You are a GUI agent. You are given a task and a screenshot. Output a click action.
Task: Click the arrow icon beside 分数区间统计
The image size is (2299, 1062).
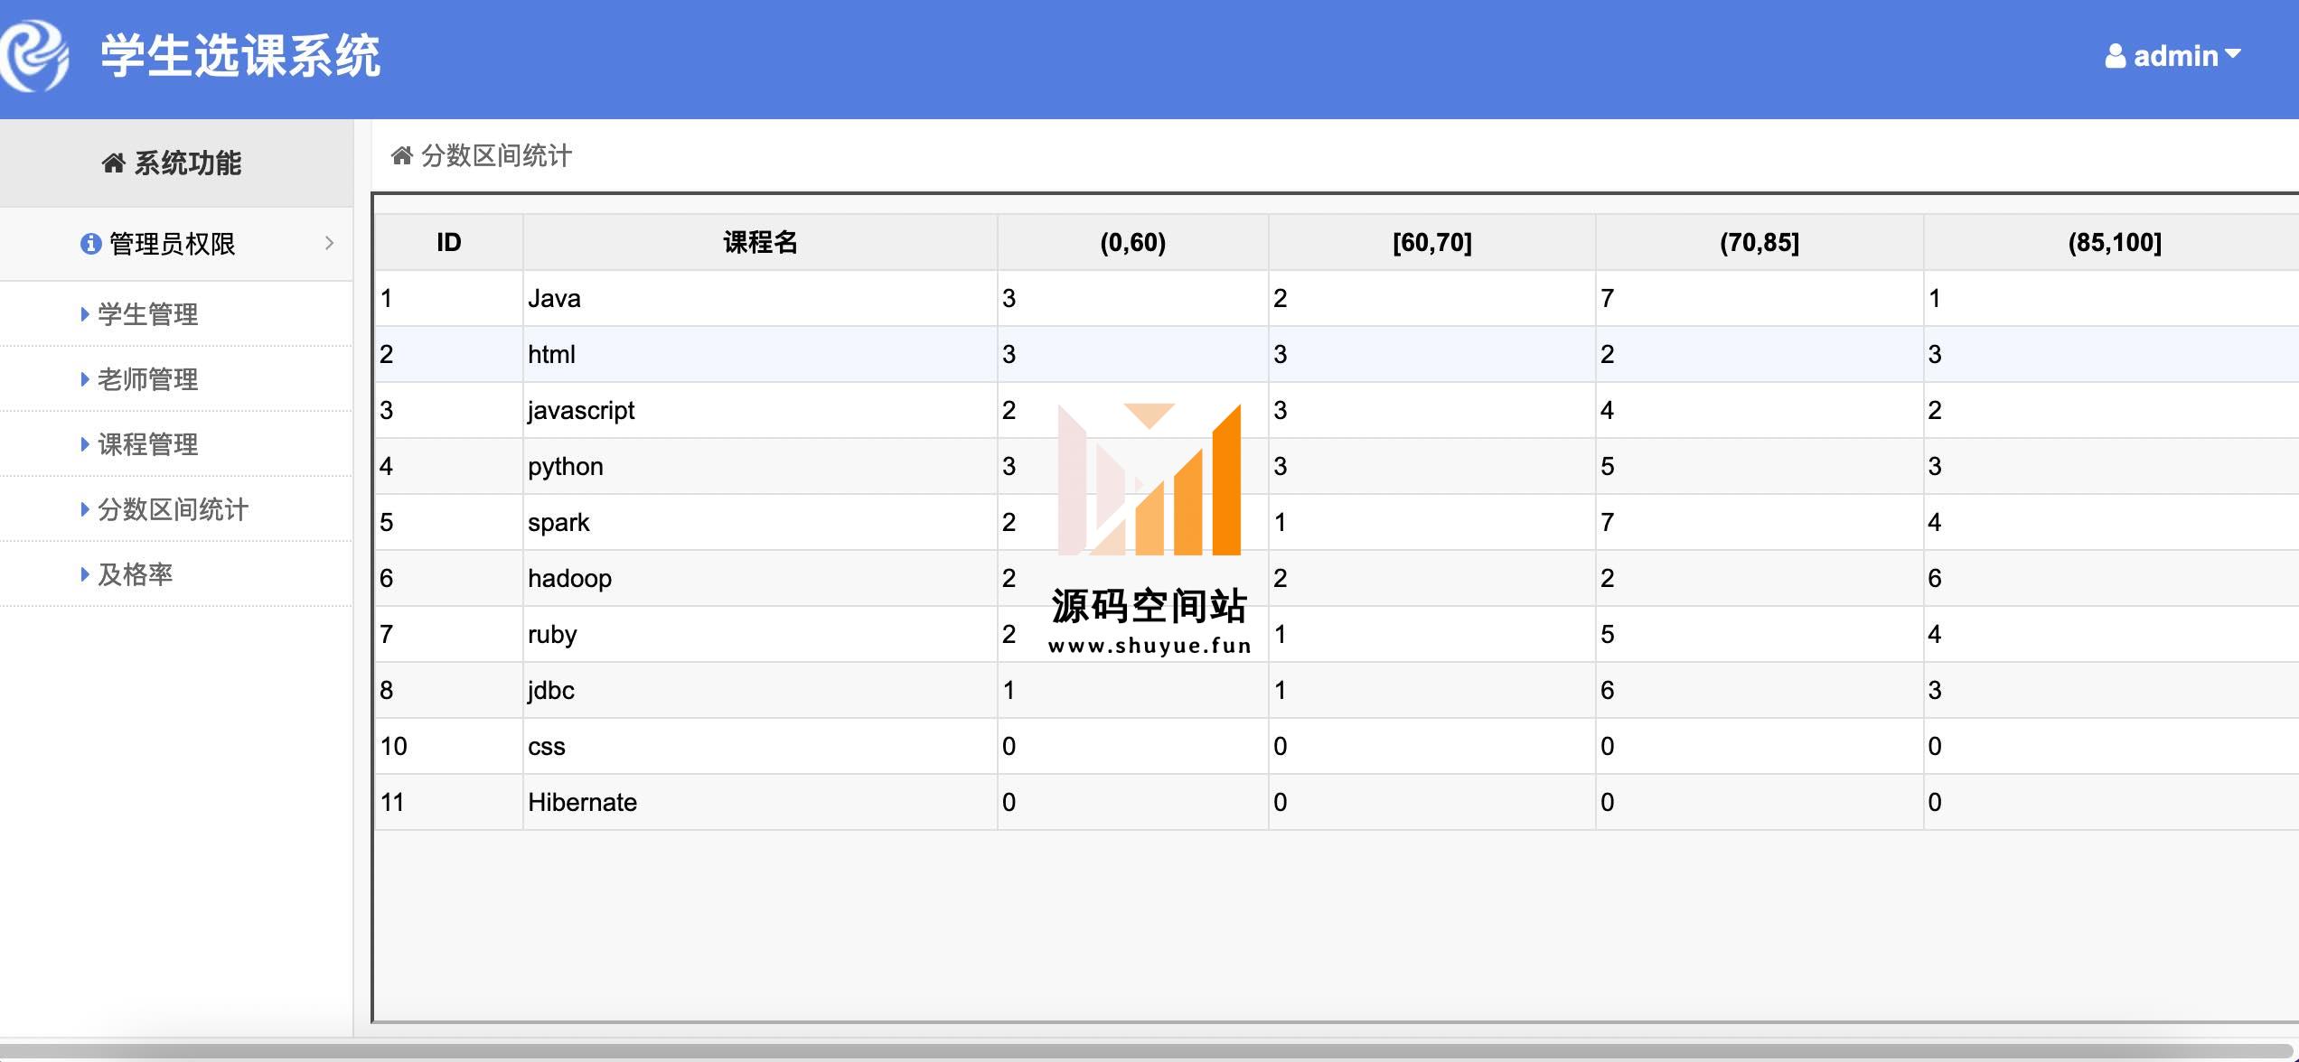85,509
